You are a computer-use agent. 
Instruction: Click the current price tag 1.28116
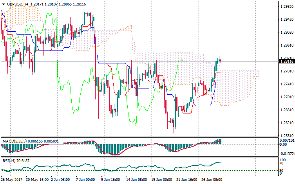point(286,61)
